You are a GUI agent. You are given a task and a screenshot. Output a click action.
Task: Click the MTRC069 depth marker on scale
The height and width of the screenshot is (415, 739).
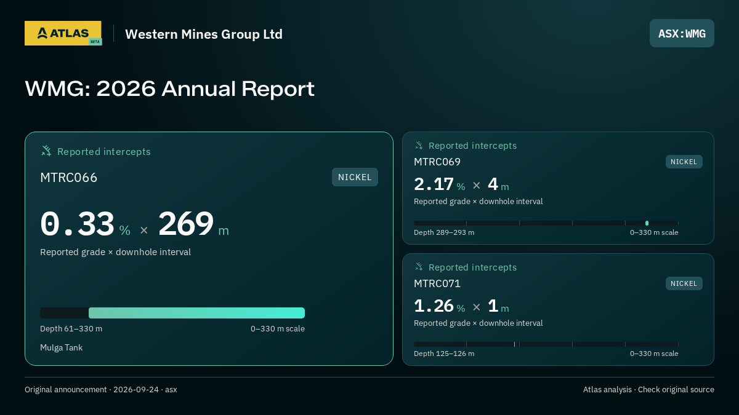pos(647,223)
